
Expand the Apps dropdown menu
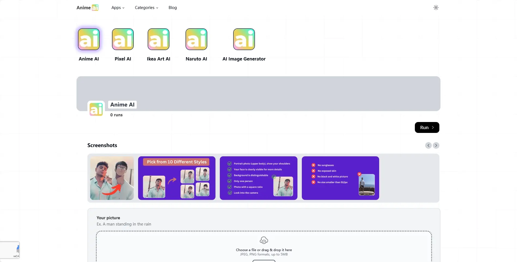click(118, 8)
